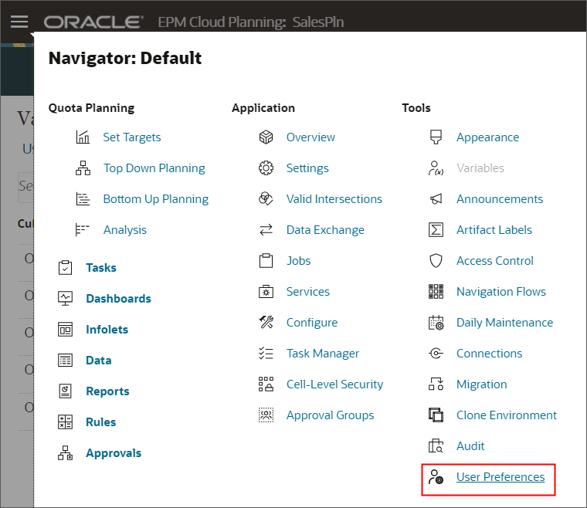Open Valid Intersections link
This screenshot has width=587, height=508.
click(x=334, y=199)
